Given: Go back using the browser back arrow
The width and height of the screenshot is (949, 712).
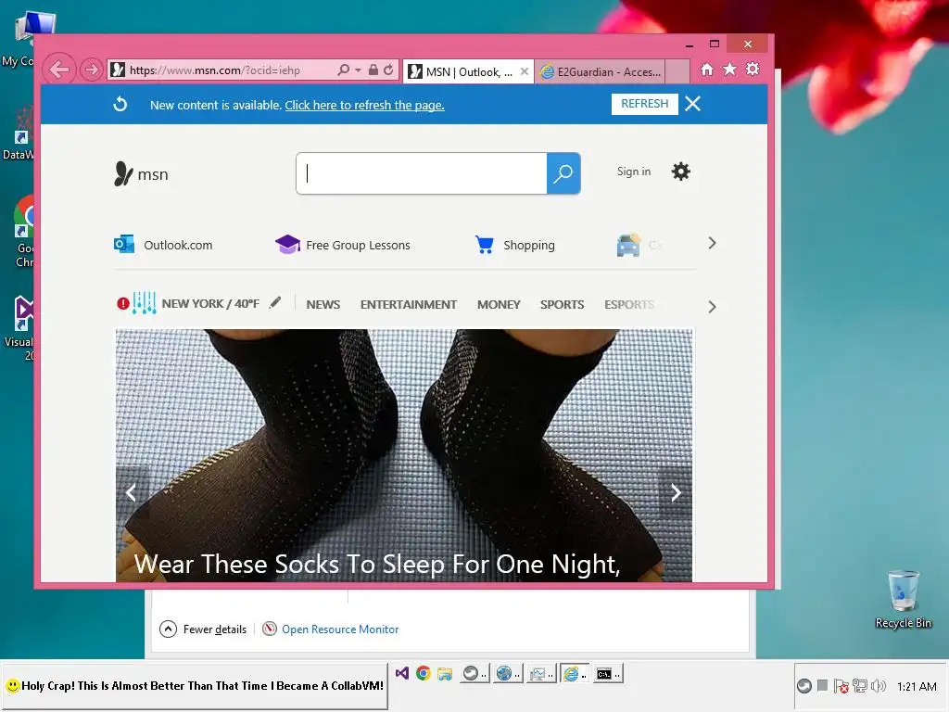Looking at the screenshot, I should point(58,70).
